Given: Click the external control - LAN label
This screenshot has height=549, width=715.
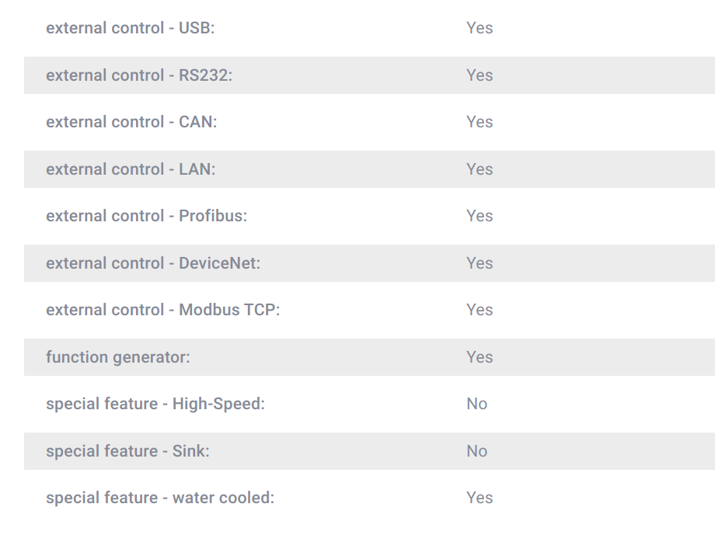Looking at the screenshot, I should 131,169.
